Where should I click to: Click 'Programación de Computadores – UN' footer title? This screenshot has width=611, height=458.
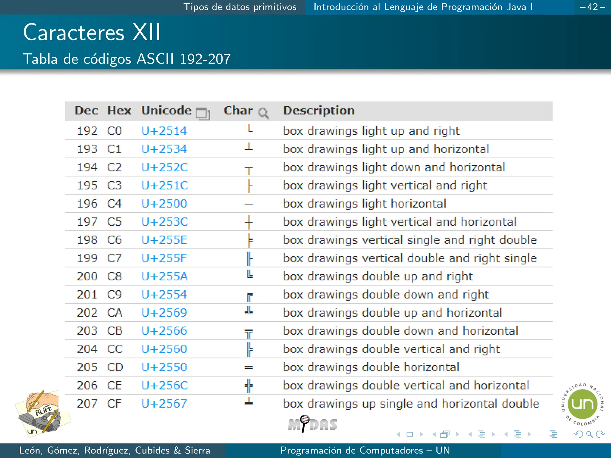click(365, 450)
